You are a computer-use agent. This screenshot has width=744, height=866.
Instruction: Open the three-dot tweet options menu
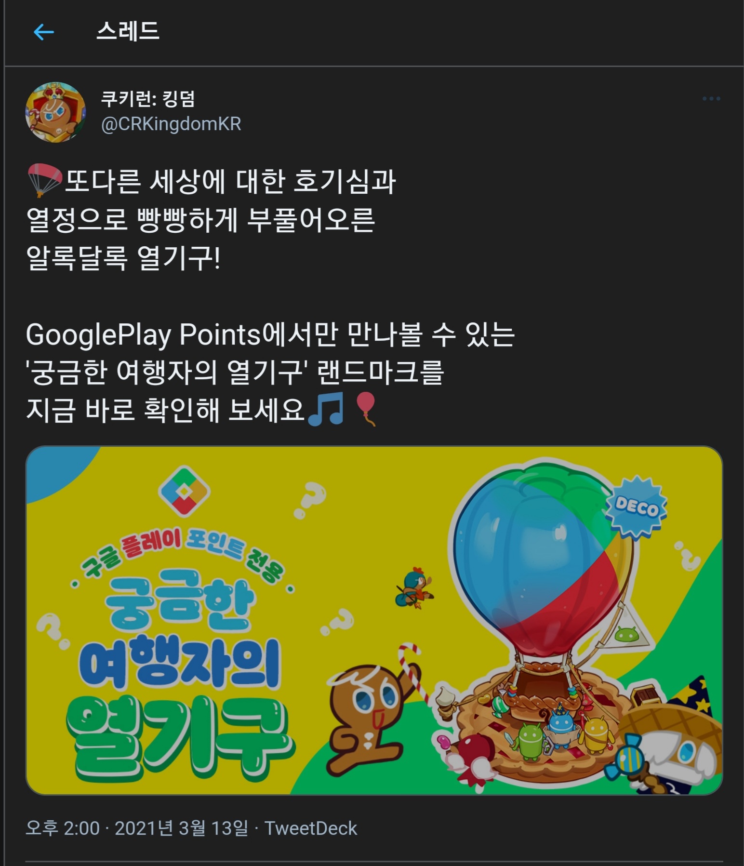711,99
